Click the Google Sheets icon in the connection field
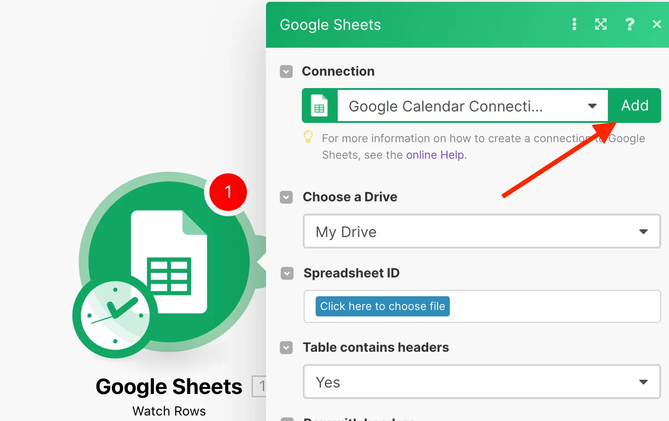Screen dimensions: 669x421 click(x=319, y=105)
